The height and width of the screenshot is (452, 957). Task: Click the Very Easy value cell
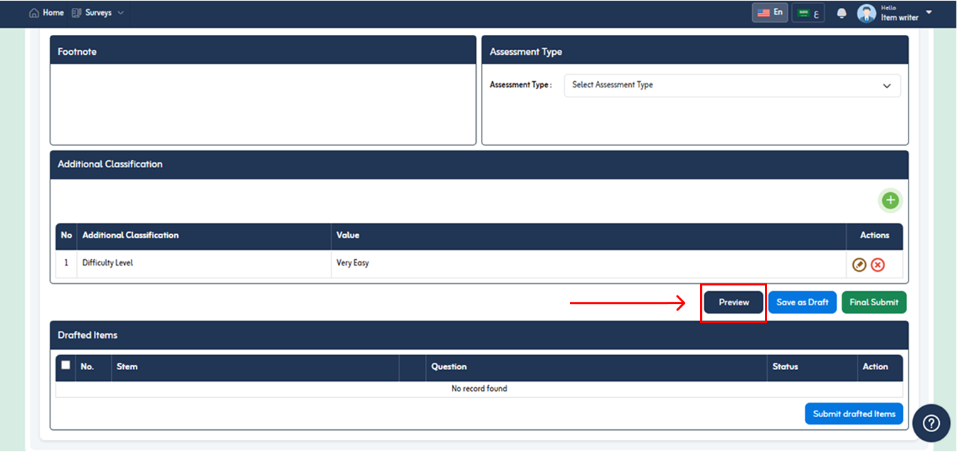pos(588,263)
